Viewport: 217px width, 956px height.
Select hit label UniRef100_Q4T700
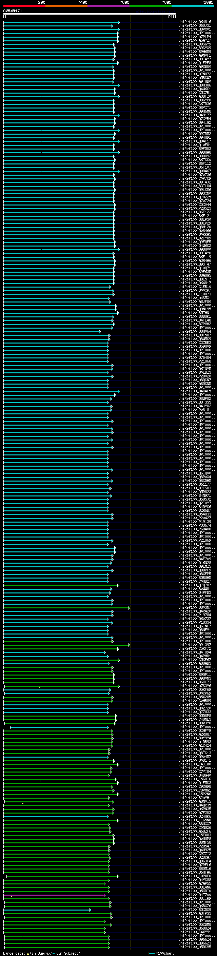pyautogui.click(x=195, y=895)
